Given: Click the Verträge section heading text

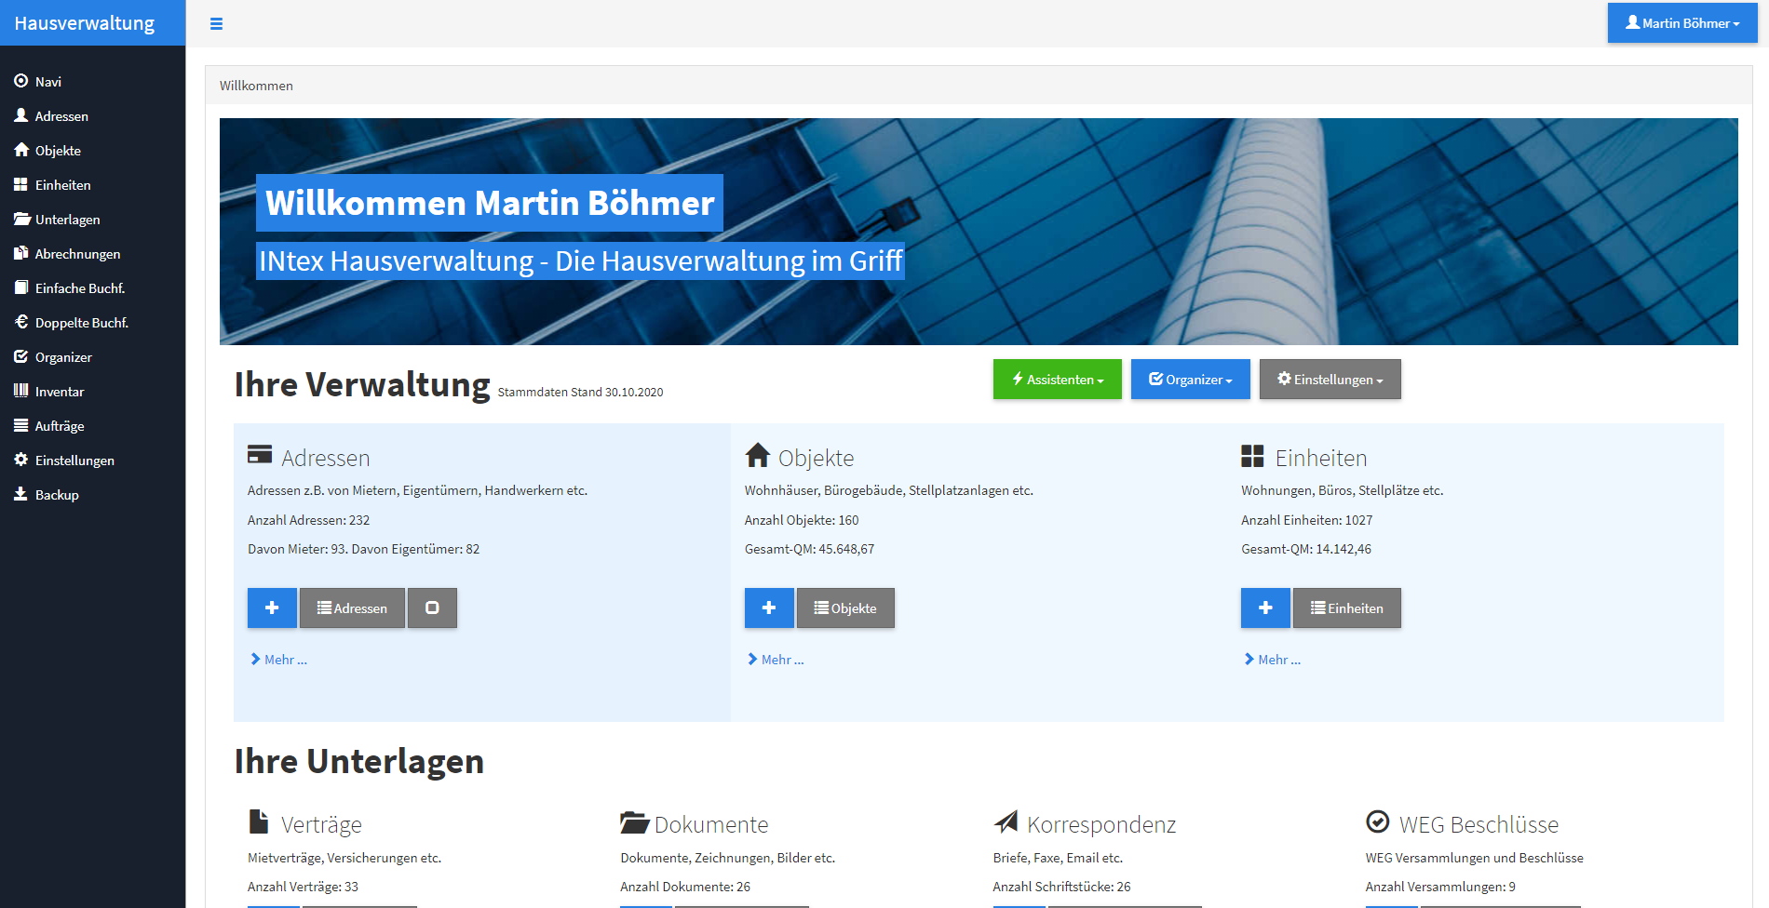Looking at the screenshot, I should point(321,824).
